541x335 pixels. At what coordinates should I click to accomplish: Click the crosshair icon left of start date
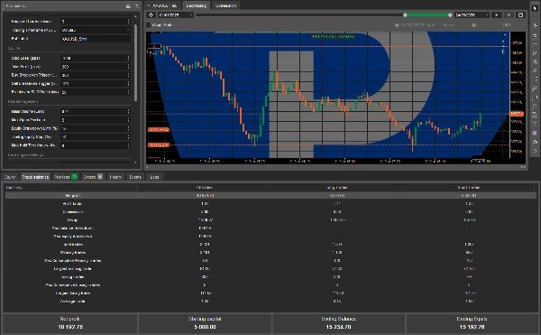151,14
